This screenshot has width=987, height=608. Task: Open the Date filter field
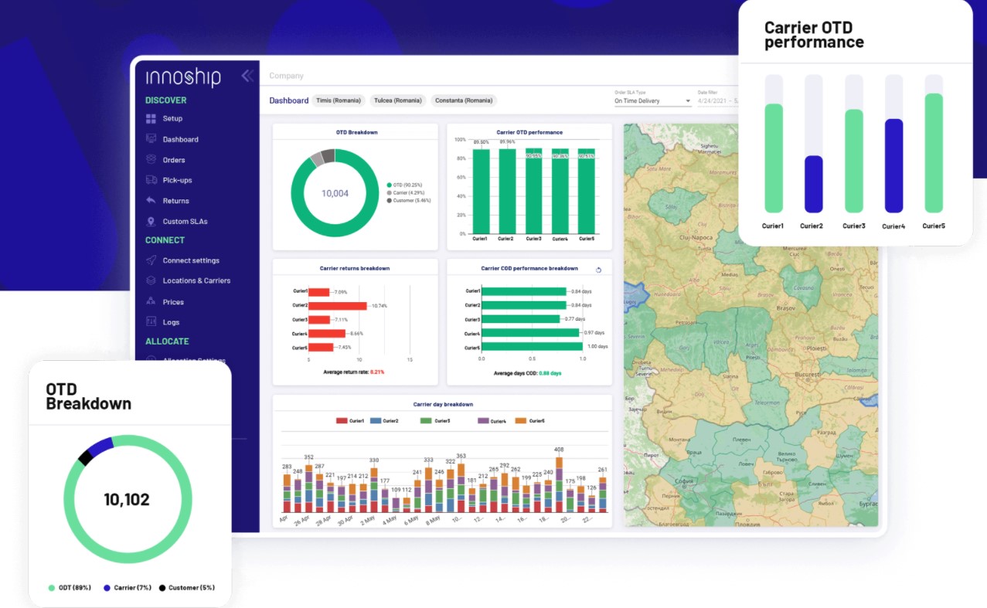click(x=716, y=101)
